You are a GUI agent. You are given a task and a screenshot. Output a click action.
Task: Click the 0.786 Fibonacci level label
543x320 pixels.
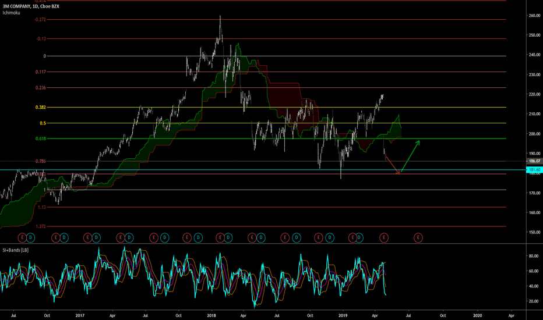point(41,161)
